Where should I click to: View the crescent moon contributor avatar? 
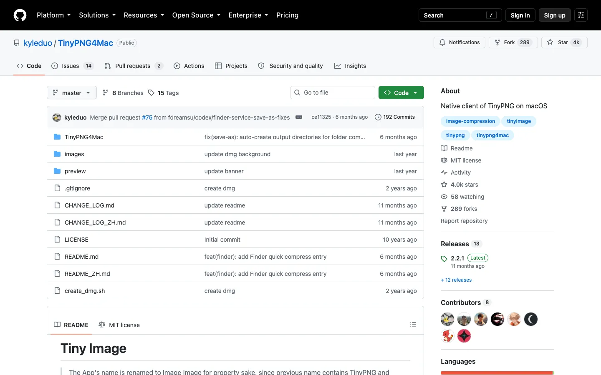(x=531, y=319)
